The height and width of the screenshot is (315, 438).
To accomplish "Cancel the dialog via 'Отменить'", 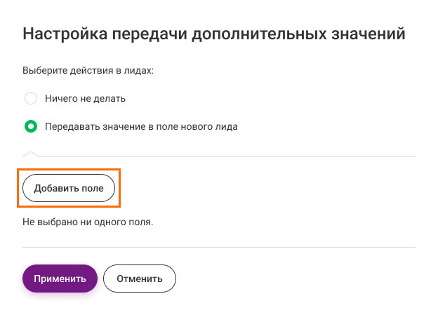I will 140,279.
